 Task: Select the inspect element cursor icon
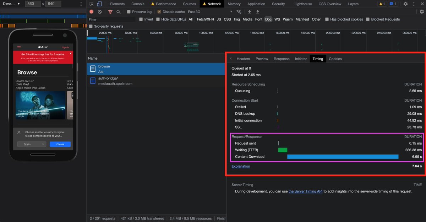[x=92, y=4]
